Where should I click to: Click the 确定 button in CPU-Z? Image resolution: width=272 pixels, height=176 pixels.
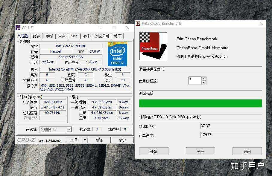click(122, 140)
